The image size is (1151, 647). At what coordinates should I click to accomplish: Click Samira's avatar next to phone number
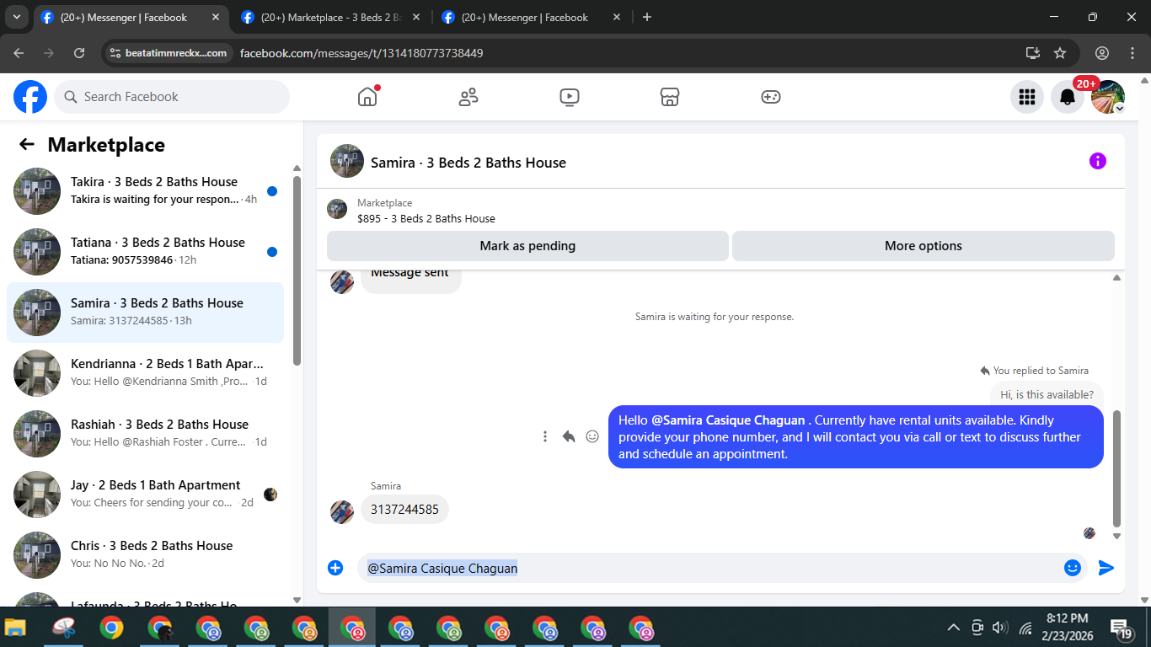click(x=342, y=512)
